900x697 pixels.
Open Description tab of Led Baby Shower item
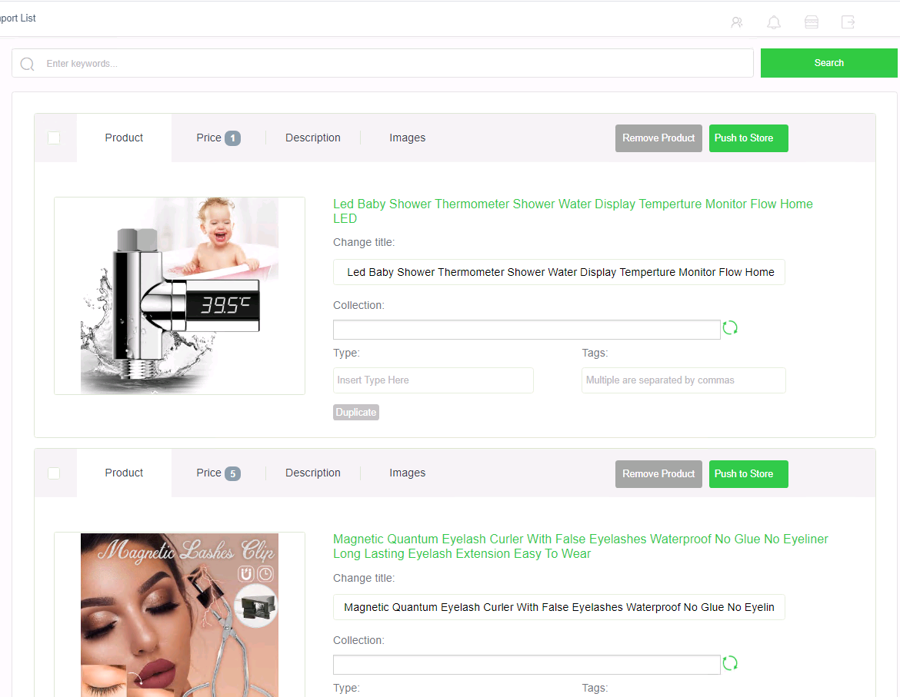click(x=313, y=138)
